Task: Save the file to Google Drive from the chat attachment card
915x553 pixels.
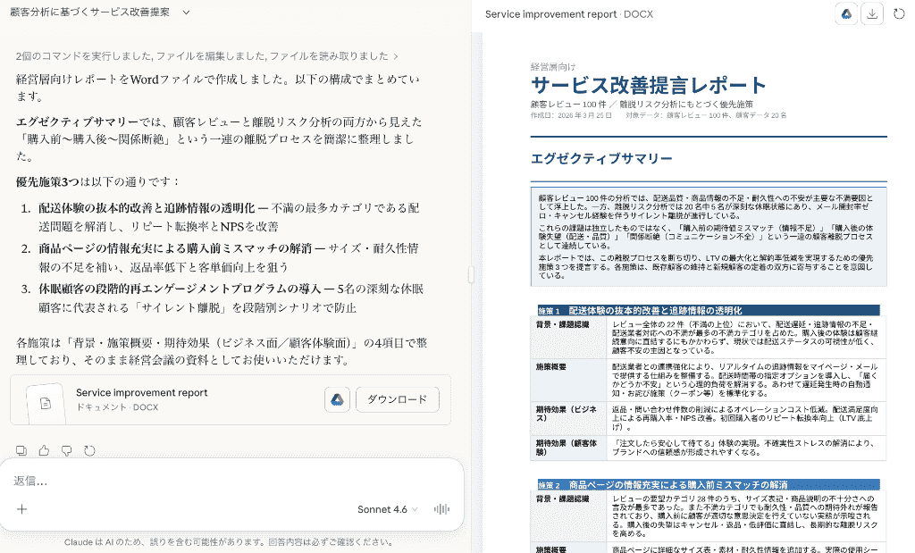Action: click(x=337, y=399)
